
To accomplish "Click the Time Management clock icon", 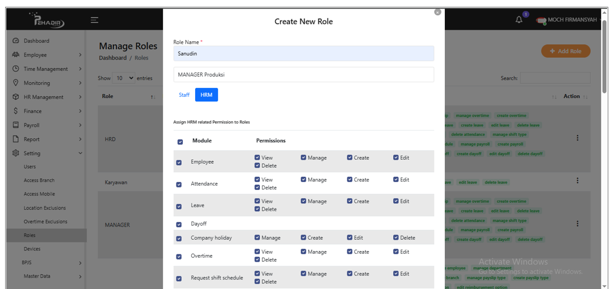I will (16, 69).
